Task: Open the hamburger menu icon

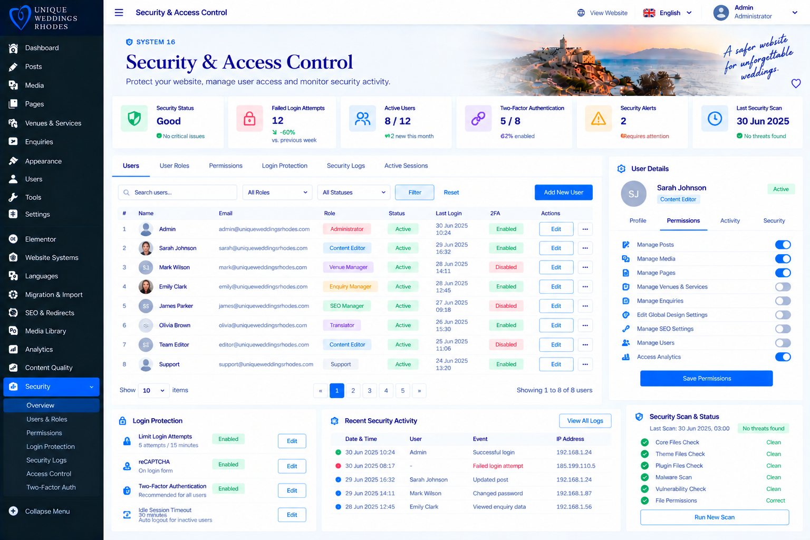Action: (x=119, y=13)
